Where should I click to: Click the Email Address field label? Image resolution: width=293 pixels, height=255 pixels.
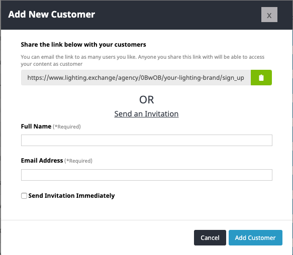42,161
